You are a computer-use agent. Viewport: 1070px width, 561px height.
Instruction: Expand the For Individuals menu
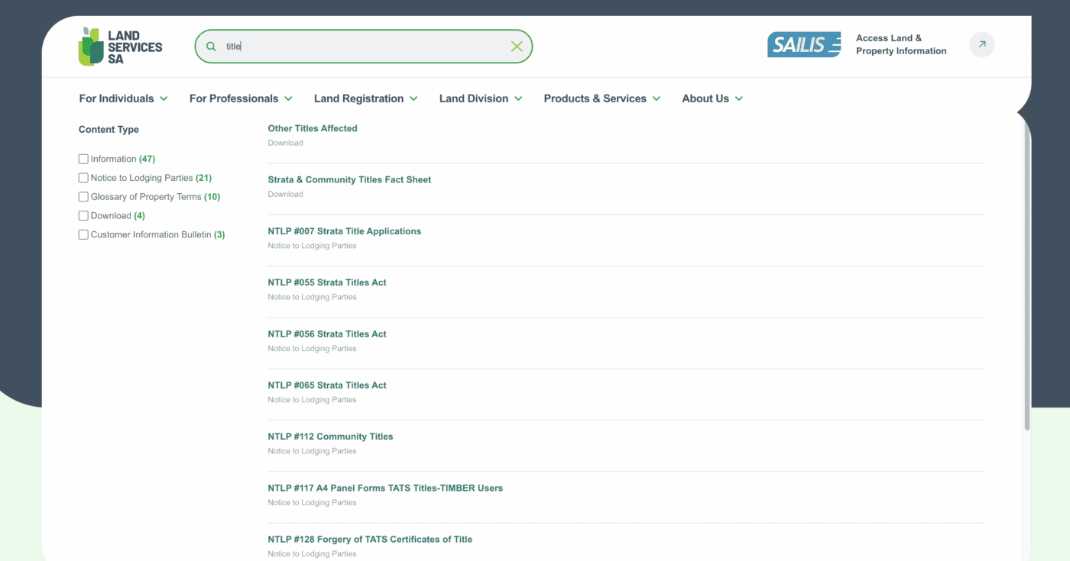pyautogui.click(x=123, y=98)
